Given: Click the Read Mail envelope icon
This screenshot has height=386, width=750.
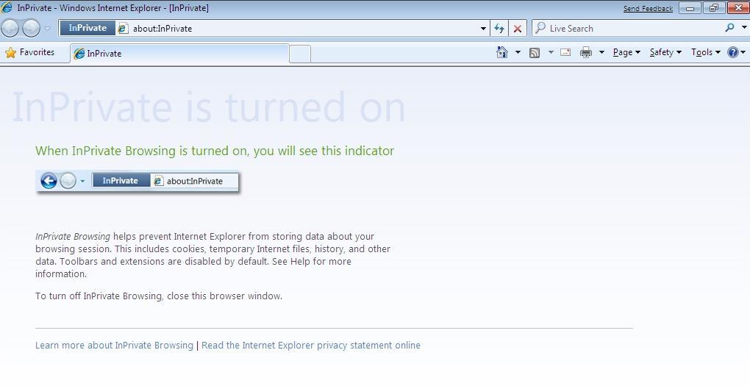Looking at the screenshot, I should pos(565,52).
